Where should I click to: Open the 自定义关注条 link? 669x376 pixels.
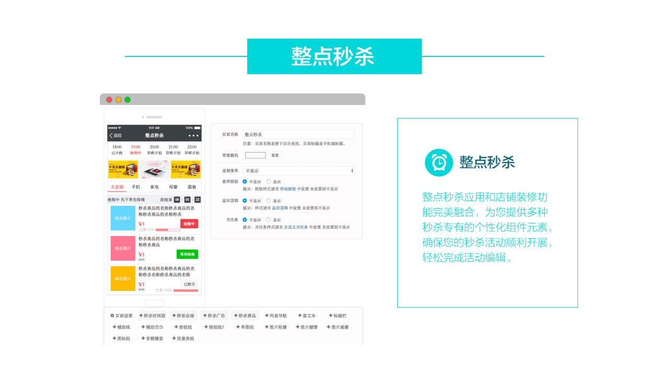pos(296,227)
